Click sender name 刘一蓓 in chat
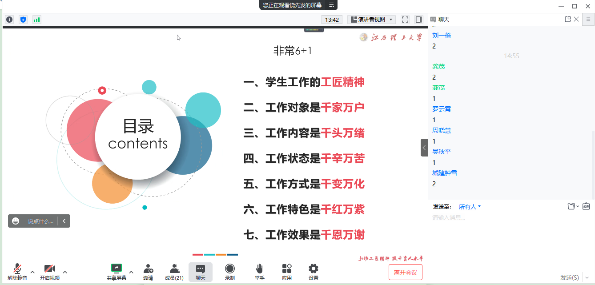This screenshot has height=285, width=595. coord(442,35)
